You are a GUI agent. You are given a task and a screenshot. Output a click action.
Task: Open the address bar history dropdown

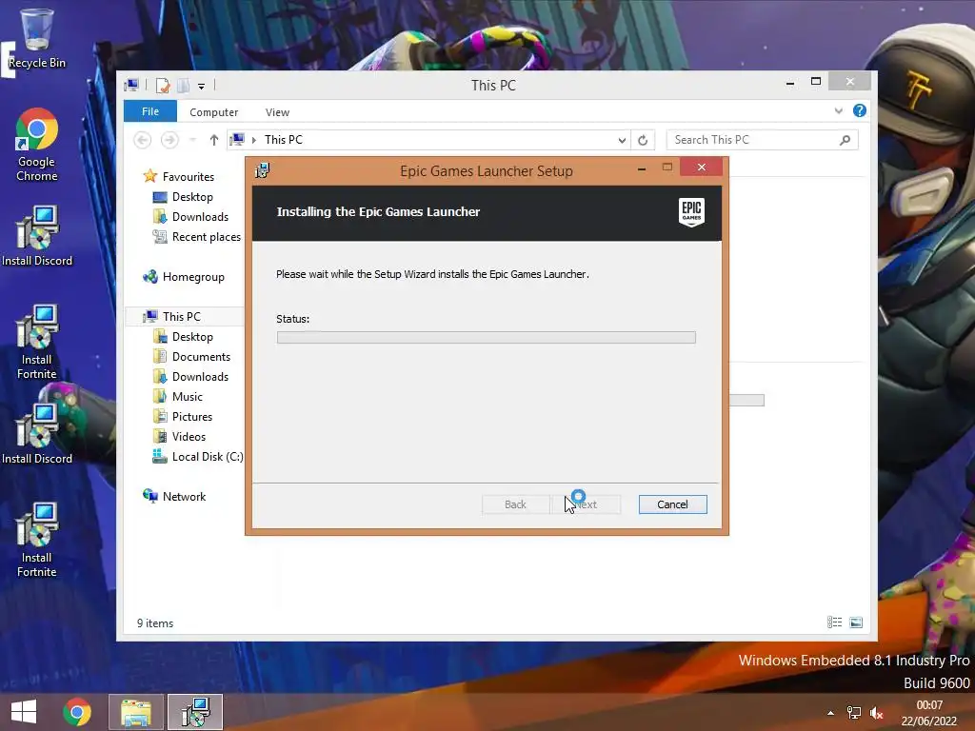(622, 141)
